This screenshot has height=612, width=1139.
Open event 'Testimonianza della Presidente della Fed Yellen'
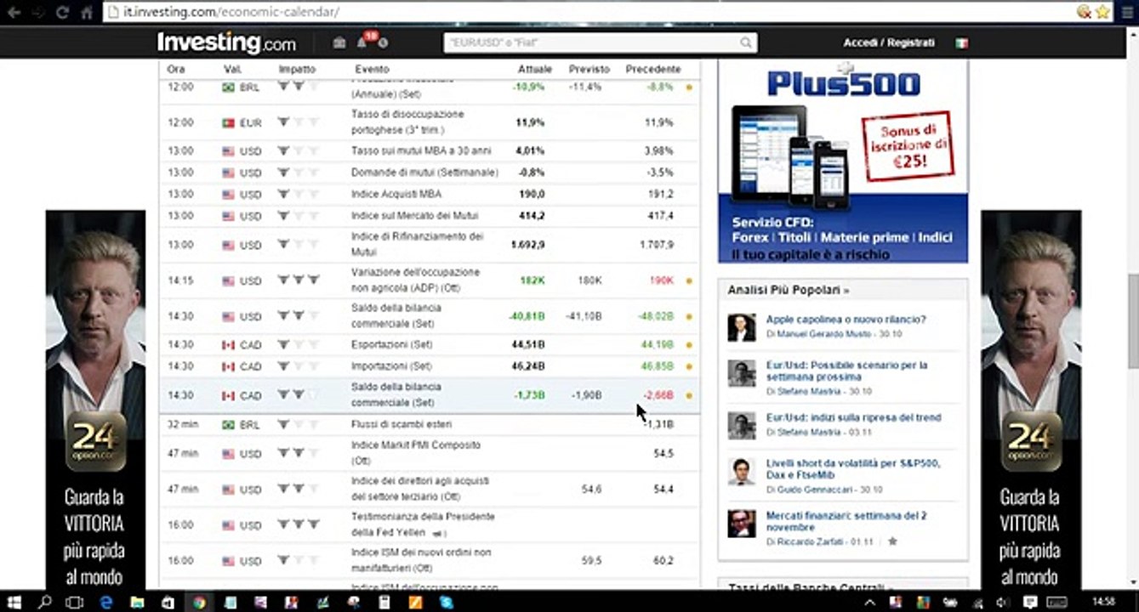pyautogui.click(x=423, y=524)
